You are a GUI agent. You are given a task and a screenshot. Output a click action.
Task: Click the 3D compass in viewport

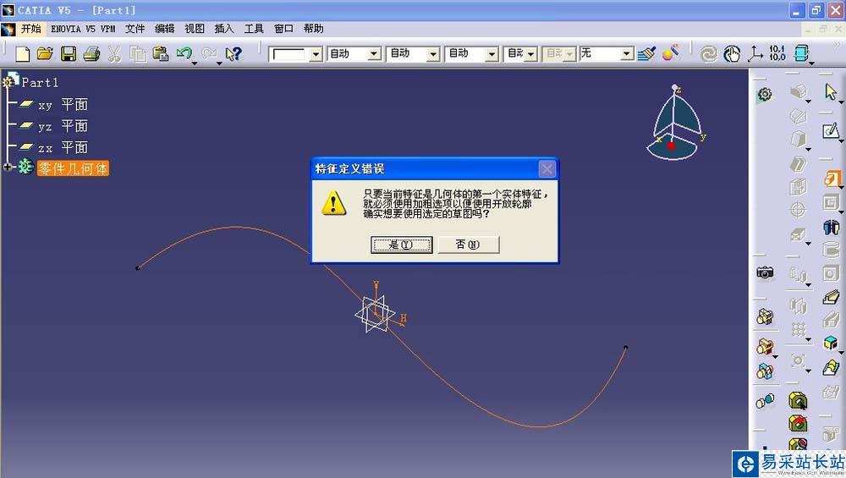coord(675,123)
